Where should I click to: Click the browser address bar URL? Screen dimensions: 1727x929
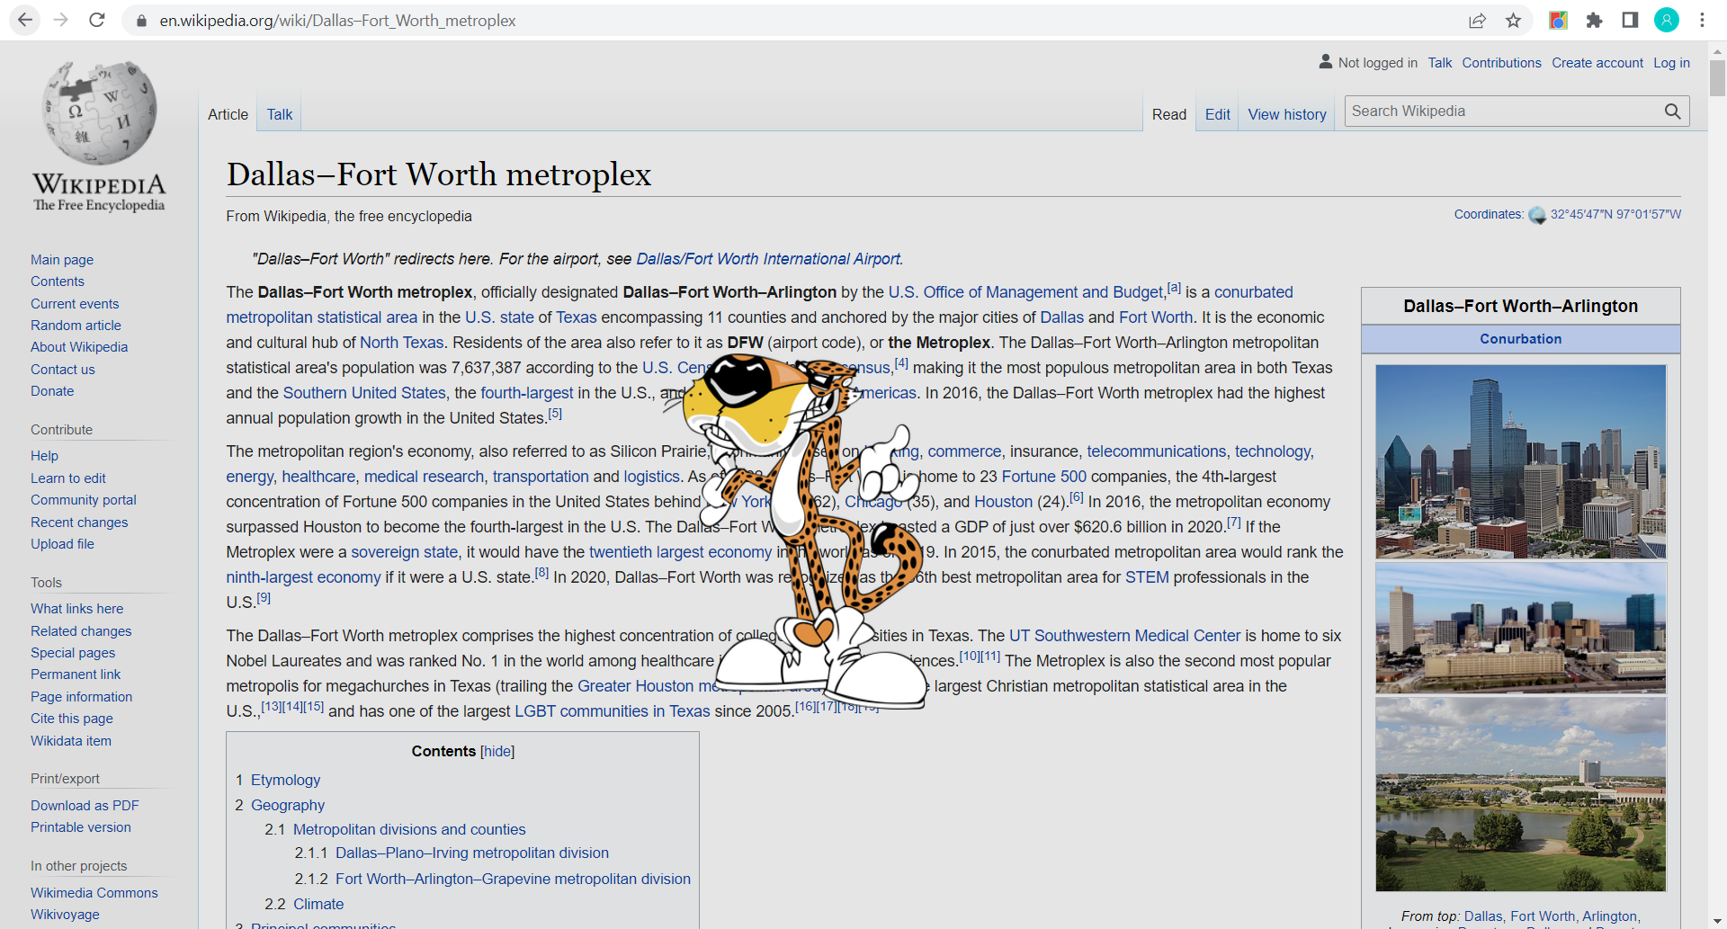click(x=337, y=21)
